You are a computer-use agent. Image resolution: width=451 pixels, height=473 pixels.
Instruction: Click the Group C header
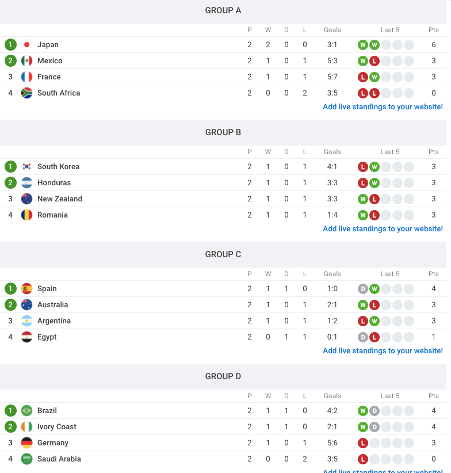pyautogui.click(x=223, y=254)
